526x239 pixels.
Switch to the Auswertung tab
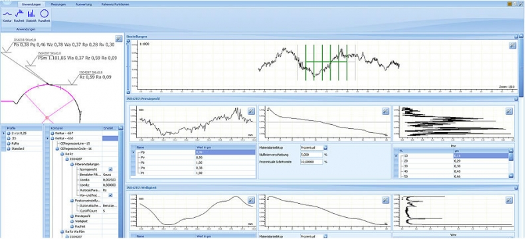[x=83, y=5]
